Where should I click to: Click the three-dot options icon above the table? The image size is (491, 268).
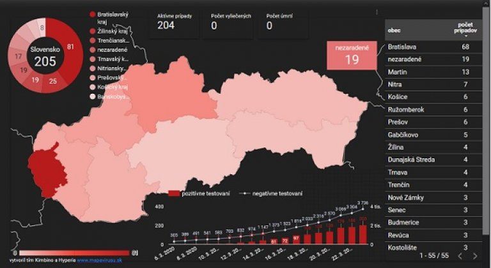coord(377,11)
